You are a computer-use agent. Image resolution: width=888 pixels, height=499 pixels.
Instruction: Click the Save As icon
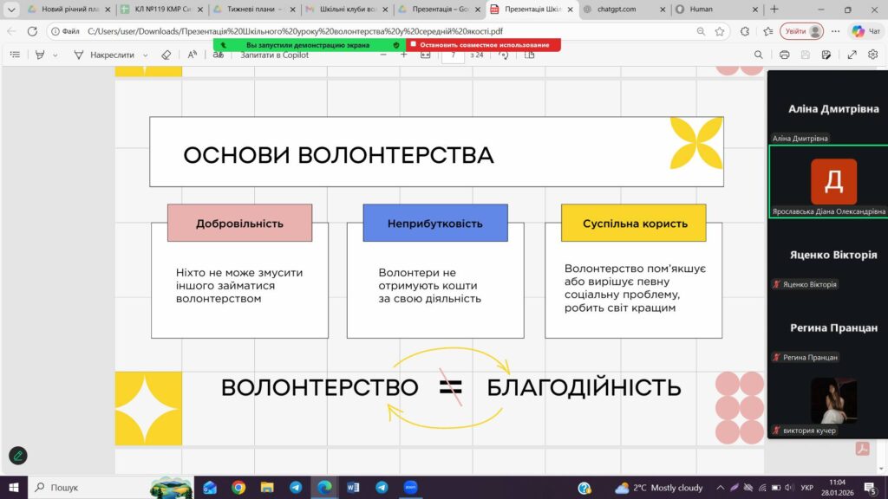826,55
